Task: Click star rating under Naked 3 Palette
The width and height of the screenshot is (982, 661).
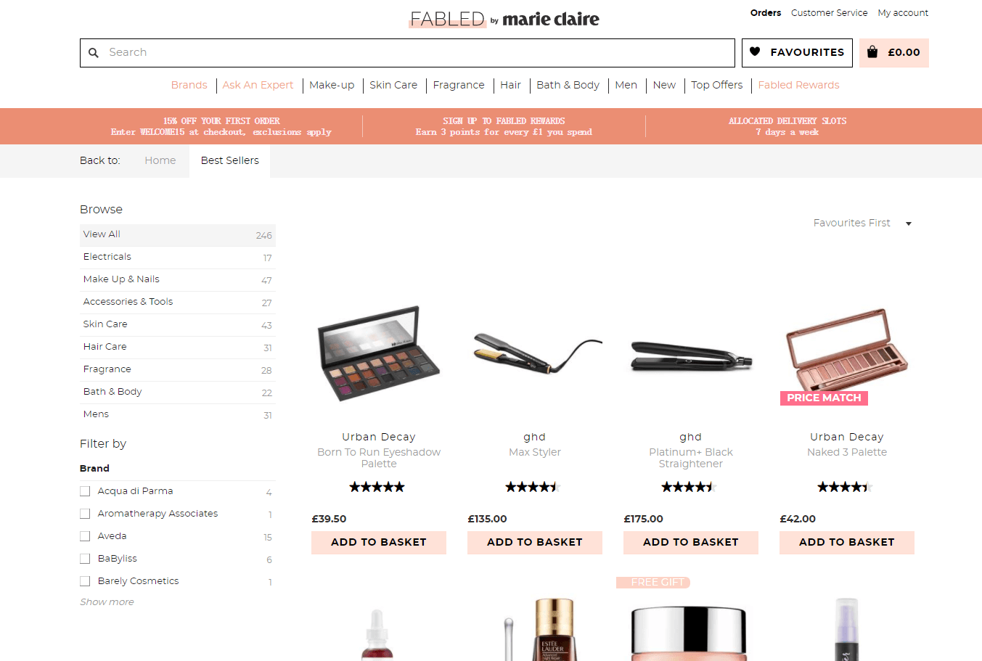Action: pos(846,487)
